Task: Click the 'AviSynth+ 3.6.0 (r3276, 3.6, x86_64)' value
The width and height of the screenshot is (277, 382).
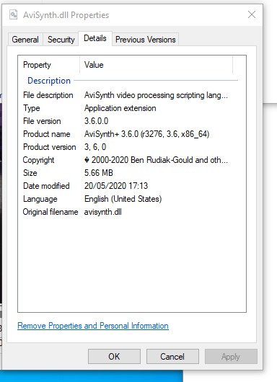Action: pyautogui.click(x=146, y=134)
